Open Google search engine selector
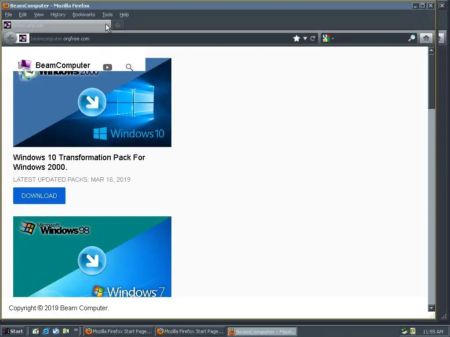The image size is (450, 337). click(328, 39)
